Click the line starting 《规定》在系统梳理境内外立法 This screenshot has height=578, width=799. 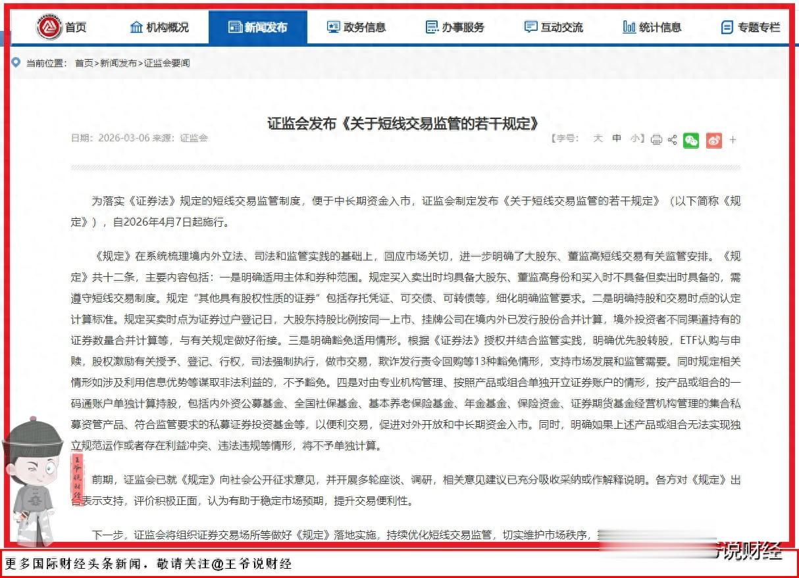(x=415, y=256)
